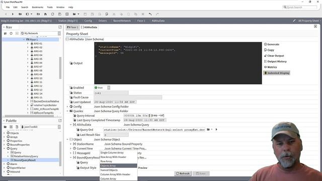Open the Window menu
This screenshot has width=322, height=181.
[60, 7]
